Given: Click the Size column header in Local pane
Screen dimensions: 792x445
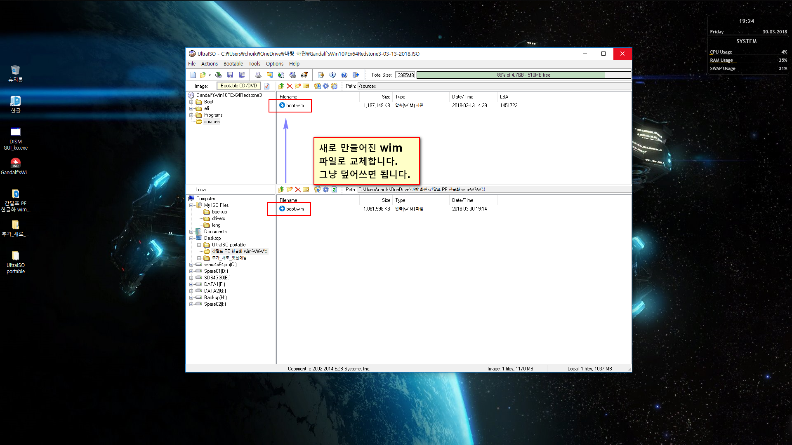Looking at the screenshot, I should tap(376, 200).
